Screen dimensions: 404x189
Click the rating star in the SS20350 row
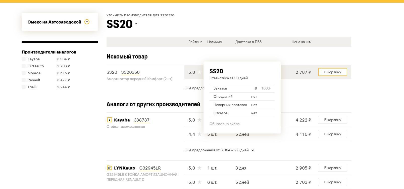199,72
